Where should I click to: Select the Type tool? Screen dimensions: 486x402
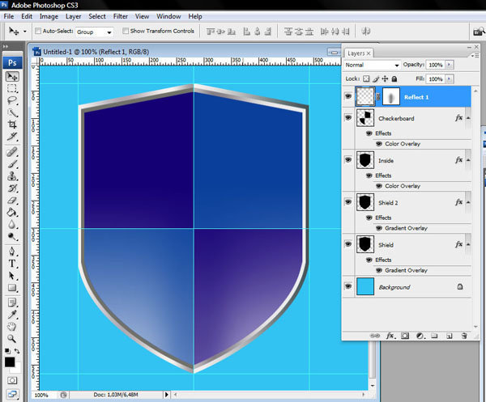click(x=12, y=264)
